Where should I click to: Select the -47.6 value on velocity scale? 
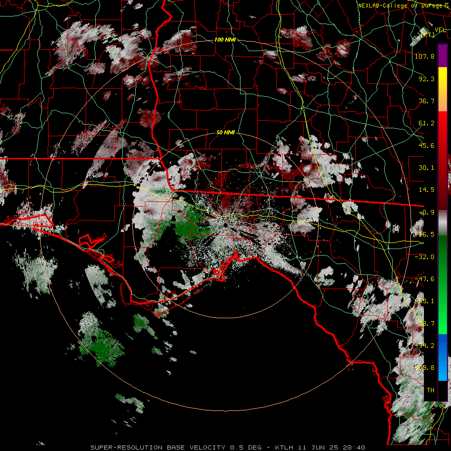coord(424,279)
